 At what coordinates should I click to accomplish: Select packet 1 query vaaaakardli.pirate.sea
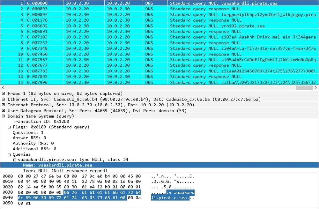[159, 3]
